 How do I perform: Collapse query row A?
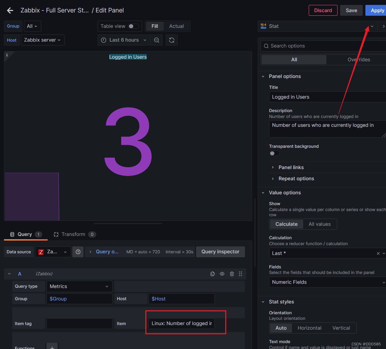coord(9,274)
